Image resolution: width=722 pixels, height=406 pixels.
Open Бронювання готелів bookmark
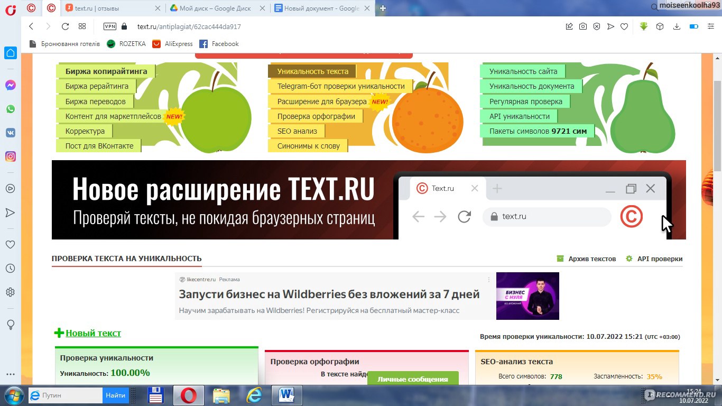[64, 44]
